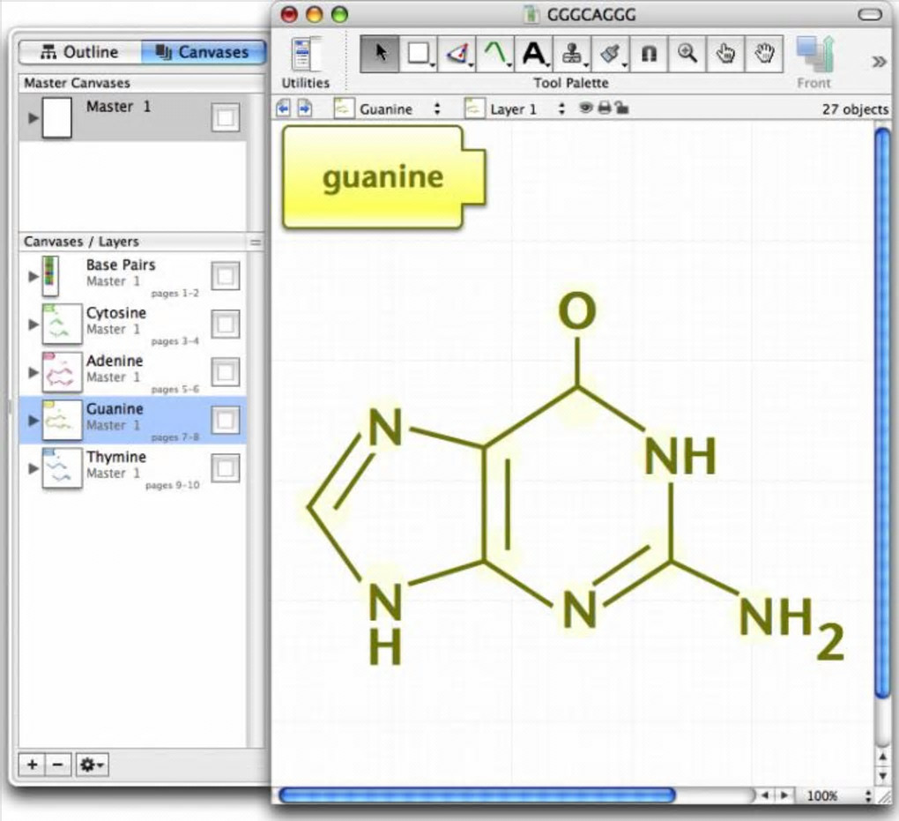This screenshot has width=899, height=821.
Task: Show more toolbar items via overflow chevron
Action: tap(879, 62)
